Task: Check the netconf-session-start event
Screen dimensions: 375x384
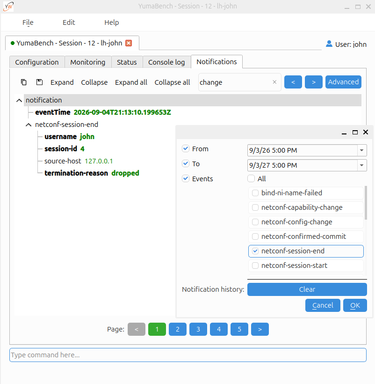Action: click(255, 266)
